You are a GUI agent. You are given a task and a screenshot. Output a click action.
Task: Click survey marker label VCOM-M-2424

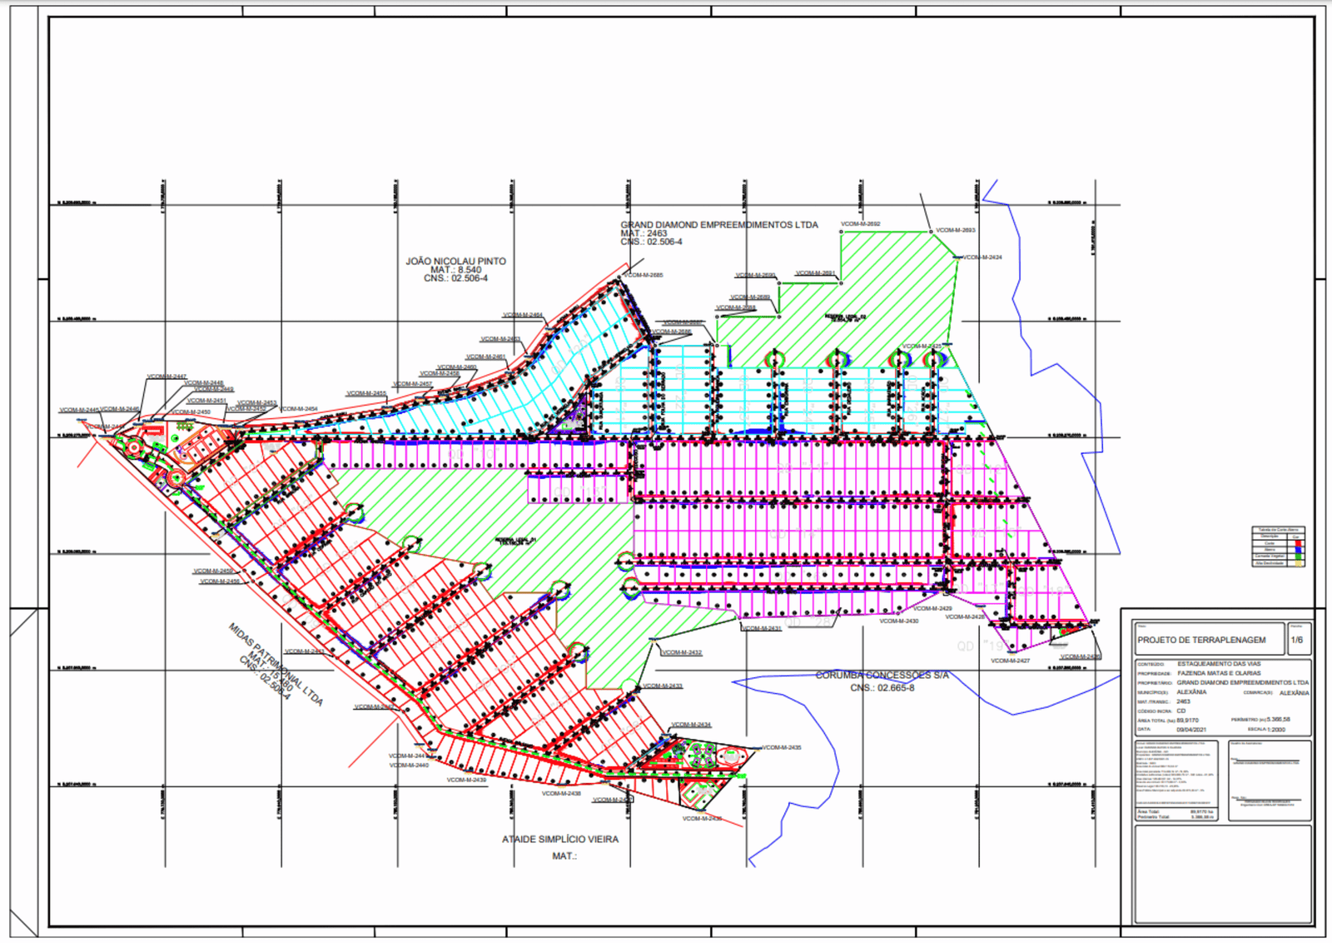982,257
